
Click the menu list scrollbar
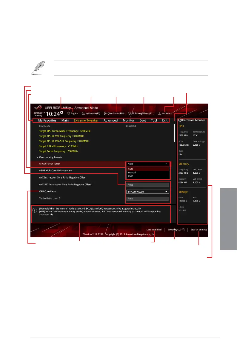pyautogui.click(x=174, y=133)
